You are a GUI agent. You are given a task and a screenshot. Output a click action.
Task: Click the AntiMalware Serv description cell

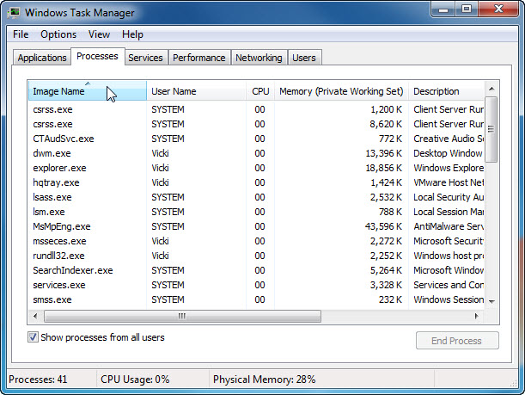pos(449,226)
